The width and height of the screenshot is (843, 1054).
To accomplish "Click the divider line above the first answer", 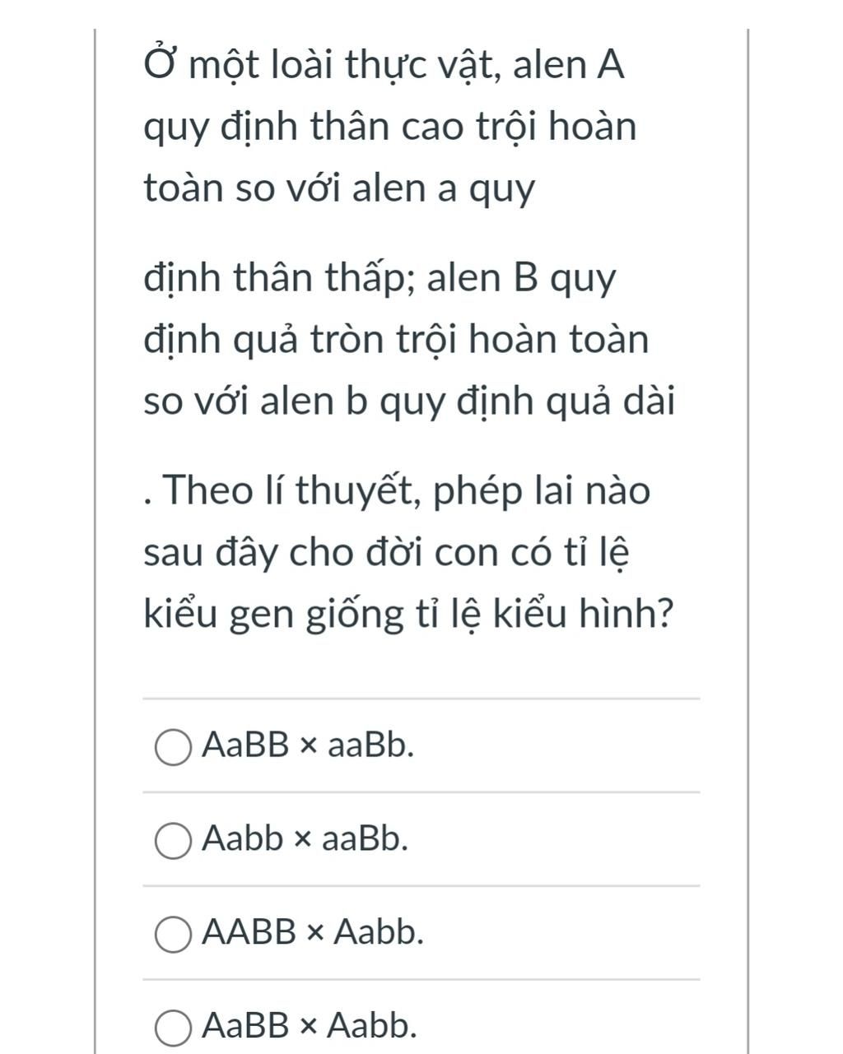I will pos(421,699).
